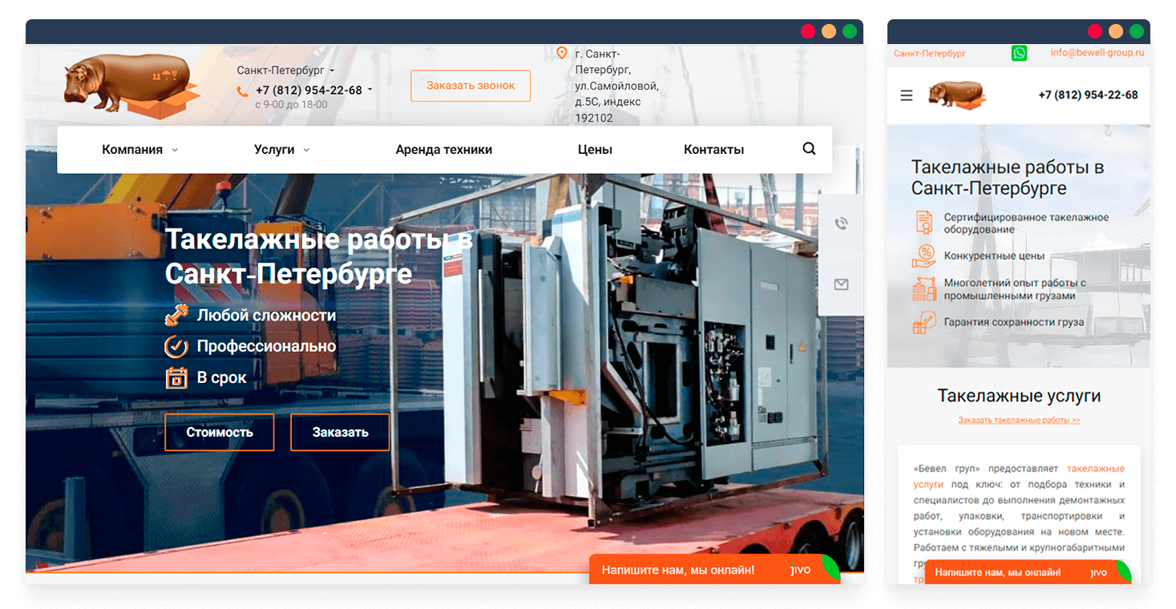
Task: Expand the Компания menu
Action: click(139, 150)
